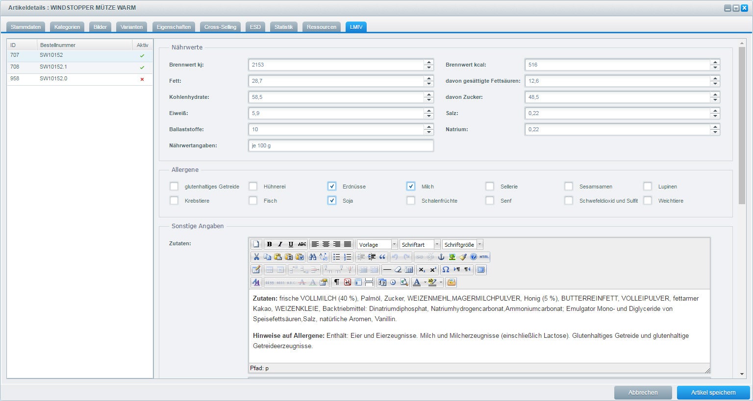The image size is (753, 401).
Task: Open the Vorlage style dropdown
Action: [394, 244]
